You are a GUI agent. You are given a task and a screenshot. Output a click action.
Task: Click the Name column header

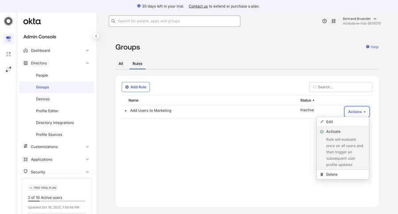tap(133, 100)
